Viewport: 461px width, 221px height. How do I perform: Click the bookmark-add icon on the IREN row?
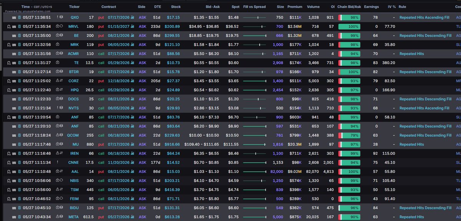click(9, 153)
